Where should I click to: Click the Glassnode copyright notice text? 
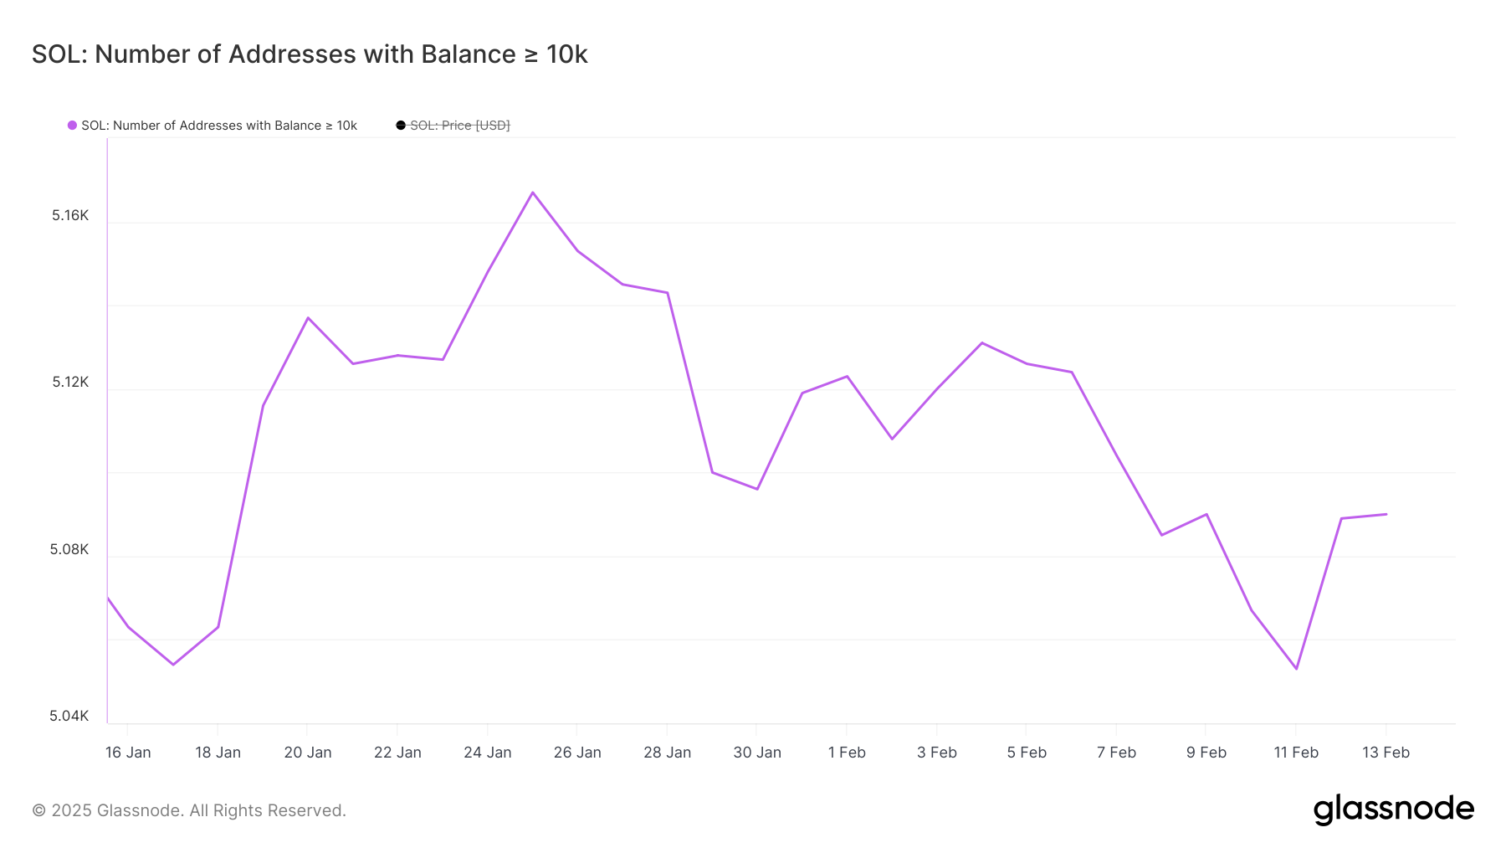pyautogui.click(x=189, y=810)
